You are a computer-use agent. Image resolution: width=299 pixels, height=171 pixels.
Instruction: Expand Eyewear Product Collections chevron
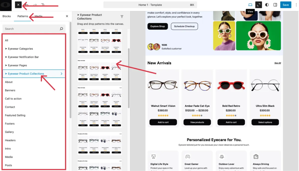click(x=61, y=74)
